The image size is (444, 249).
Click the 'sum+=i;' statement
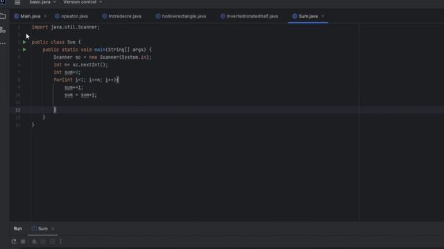click(x=74, y=88)
